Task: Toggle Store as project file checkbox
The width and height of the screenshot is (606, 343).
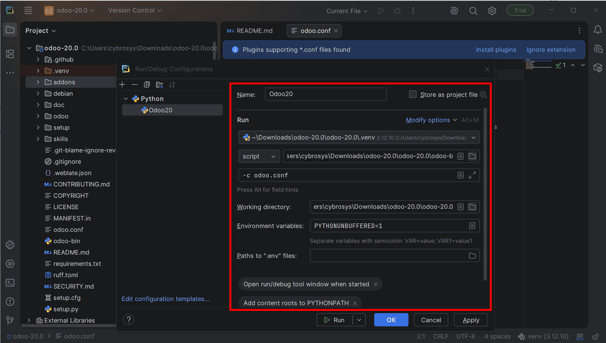Action: click(x=413, y=94)
